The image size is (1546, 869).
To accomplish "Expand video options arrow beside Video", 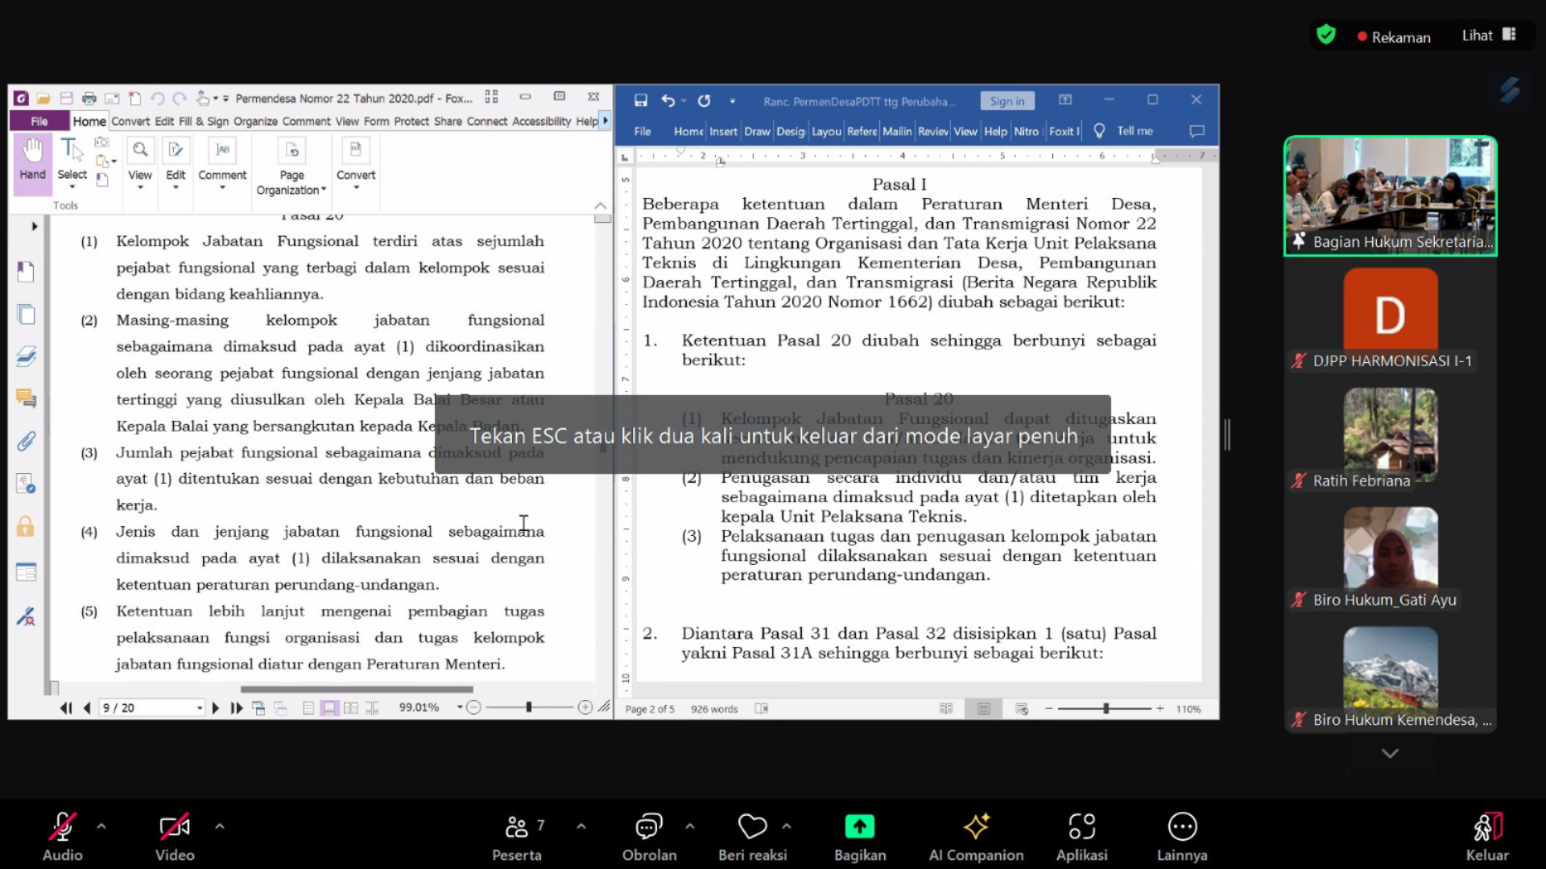I will 220,826.
